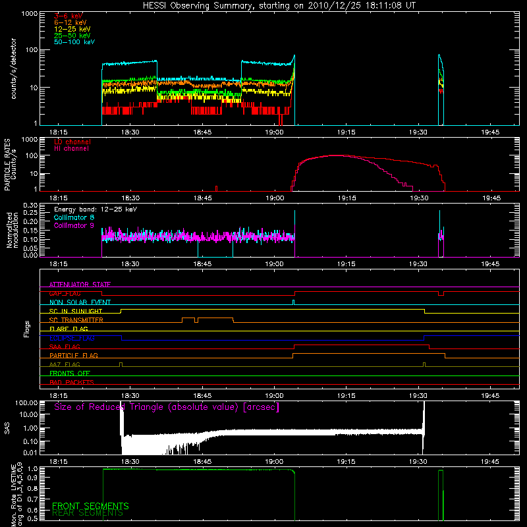Click 19:15 tick under particle rates plot
The width and height of the screenshot is (527, 527).
[347, 198]
